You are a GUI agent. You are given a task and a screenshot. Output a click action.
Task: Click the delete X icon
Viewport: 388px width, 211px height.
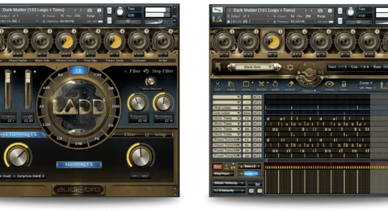point(261,84)
